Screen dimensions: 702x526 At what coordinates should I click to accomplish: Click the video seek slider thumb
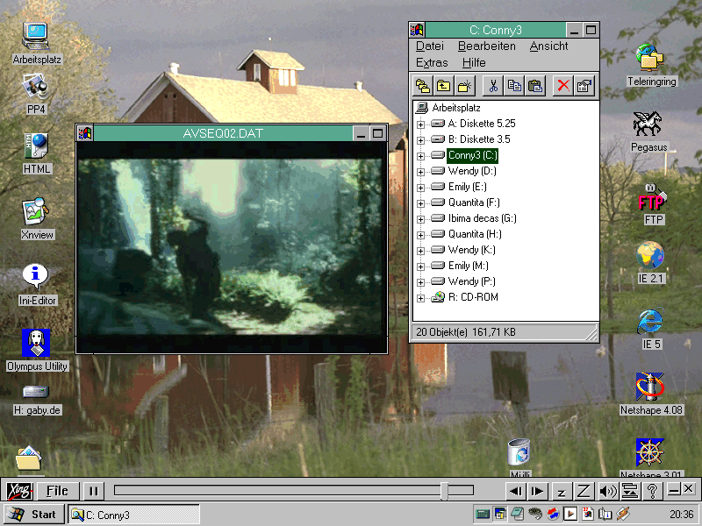(x=444, y=491)
